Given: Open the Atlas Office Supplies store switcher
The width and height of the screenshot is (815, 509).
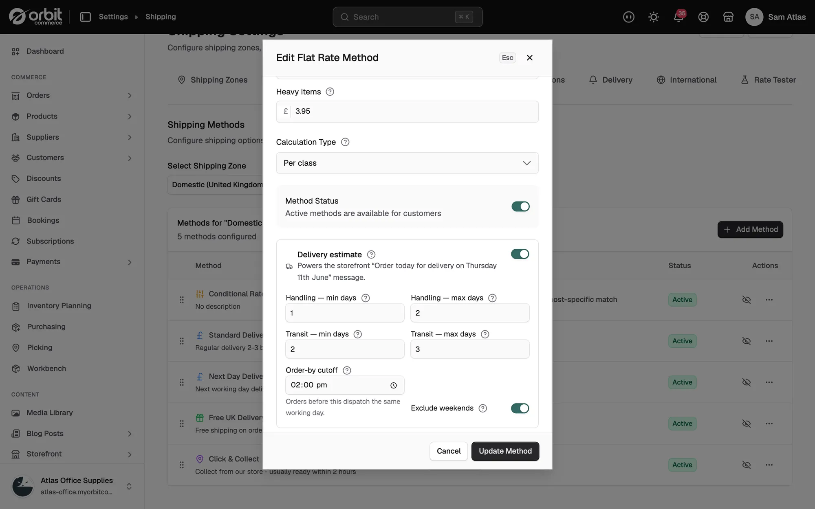Looking at the screenshot, I should [72, 486].
